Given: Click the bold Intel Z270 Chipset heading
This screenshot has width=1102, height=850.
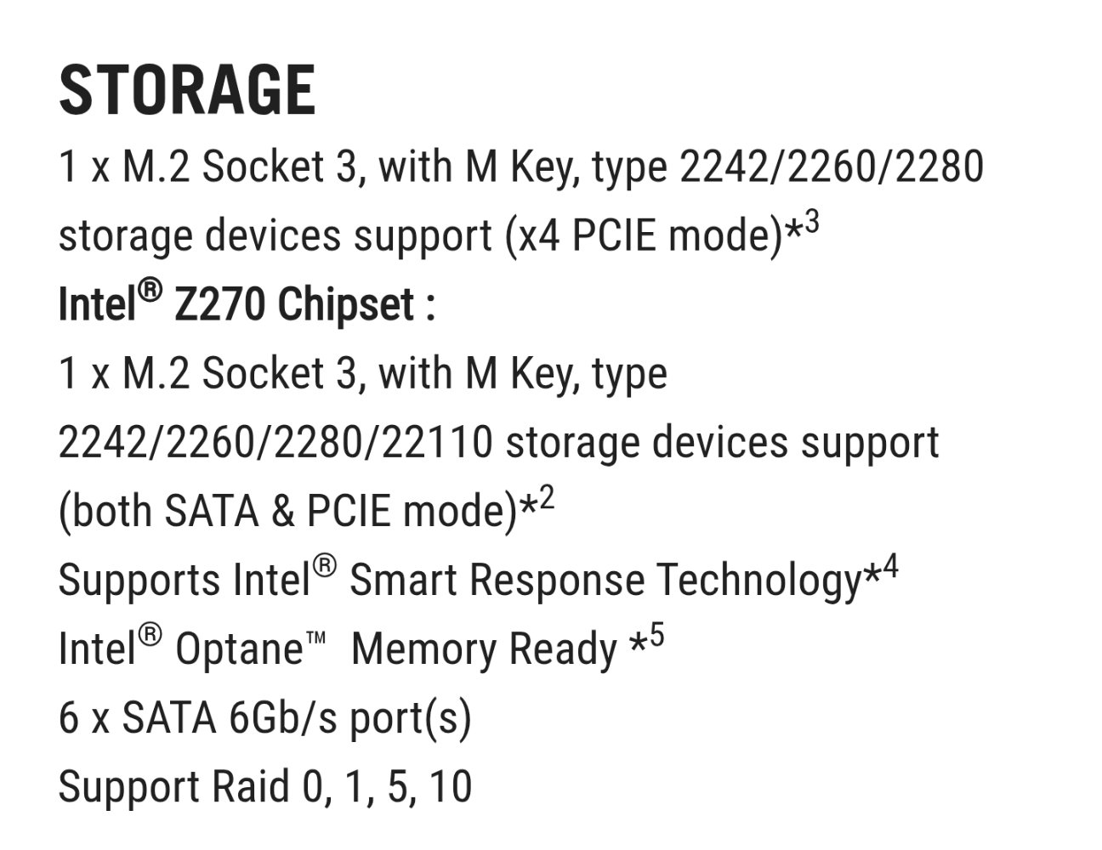Looking at the screenshot, I should pos(247,304).
